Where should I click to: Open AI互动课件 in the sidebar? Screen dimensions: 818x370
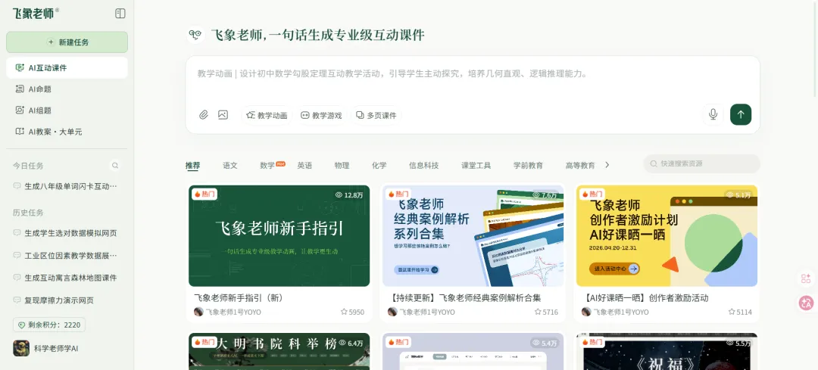click(67, 68)
